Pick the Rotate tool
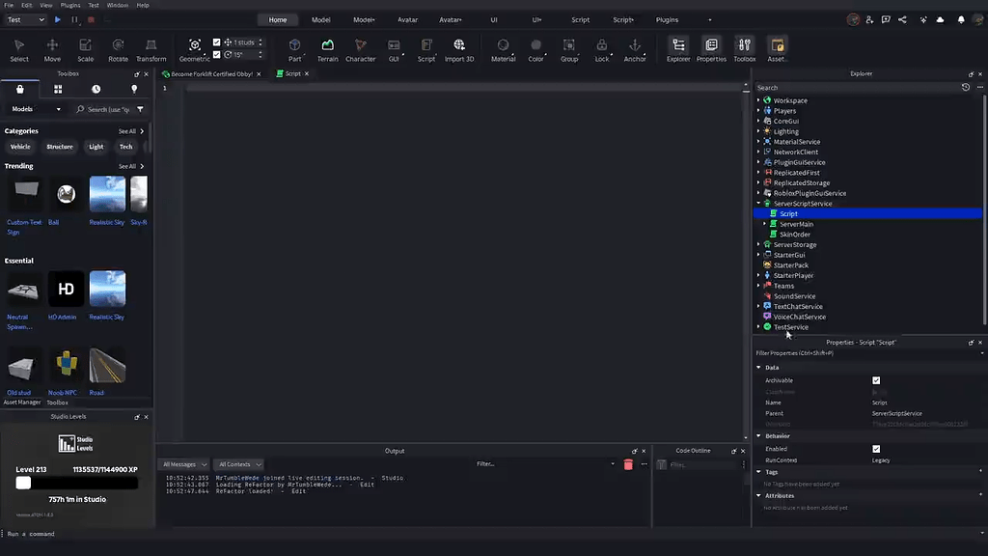 [x=118, y=50]
